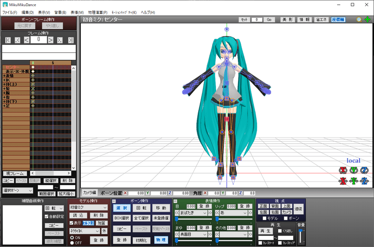Open the ファイル(F) menu

point(10,13)
